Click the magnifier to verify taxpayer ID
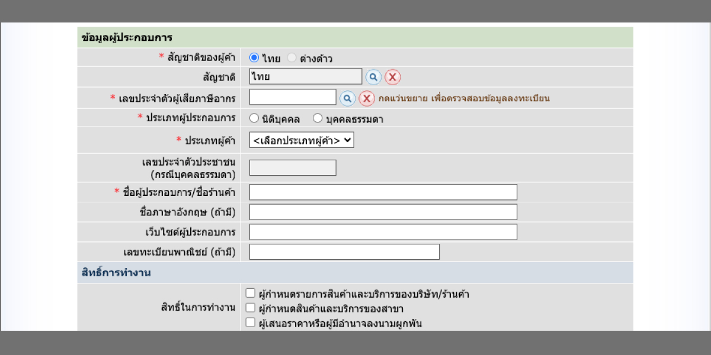Image resolution: width=711 pixels, height=355 pixels. point(346,96)
